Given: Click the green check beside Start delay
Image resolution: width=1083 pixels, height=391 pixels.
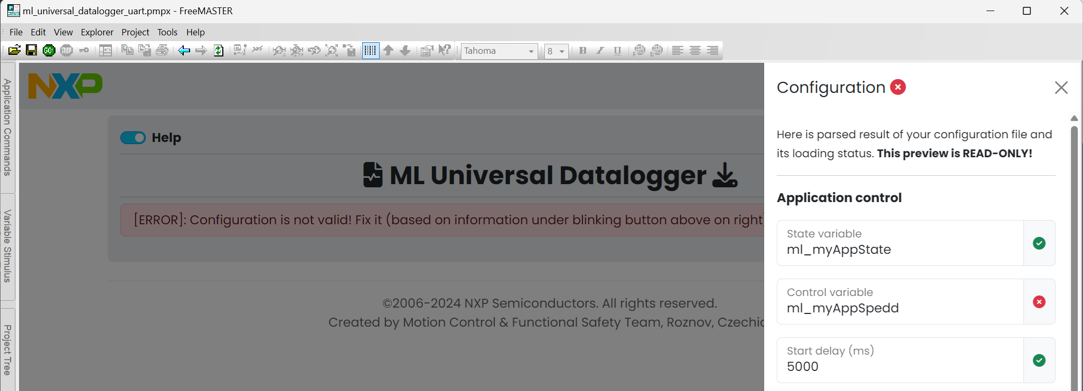Looking at the screenshot, I should coord(1039,360).
